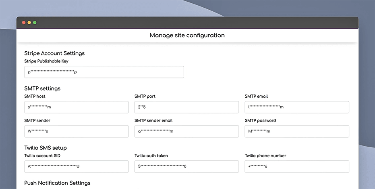Click the Manage site configuration title
375x189 pixels.
tap(187, 35)
